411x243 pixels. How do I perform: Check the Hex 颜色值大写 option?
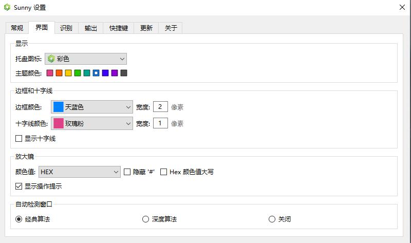[x=164, y=172]
